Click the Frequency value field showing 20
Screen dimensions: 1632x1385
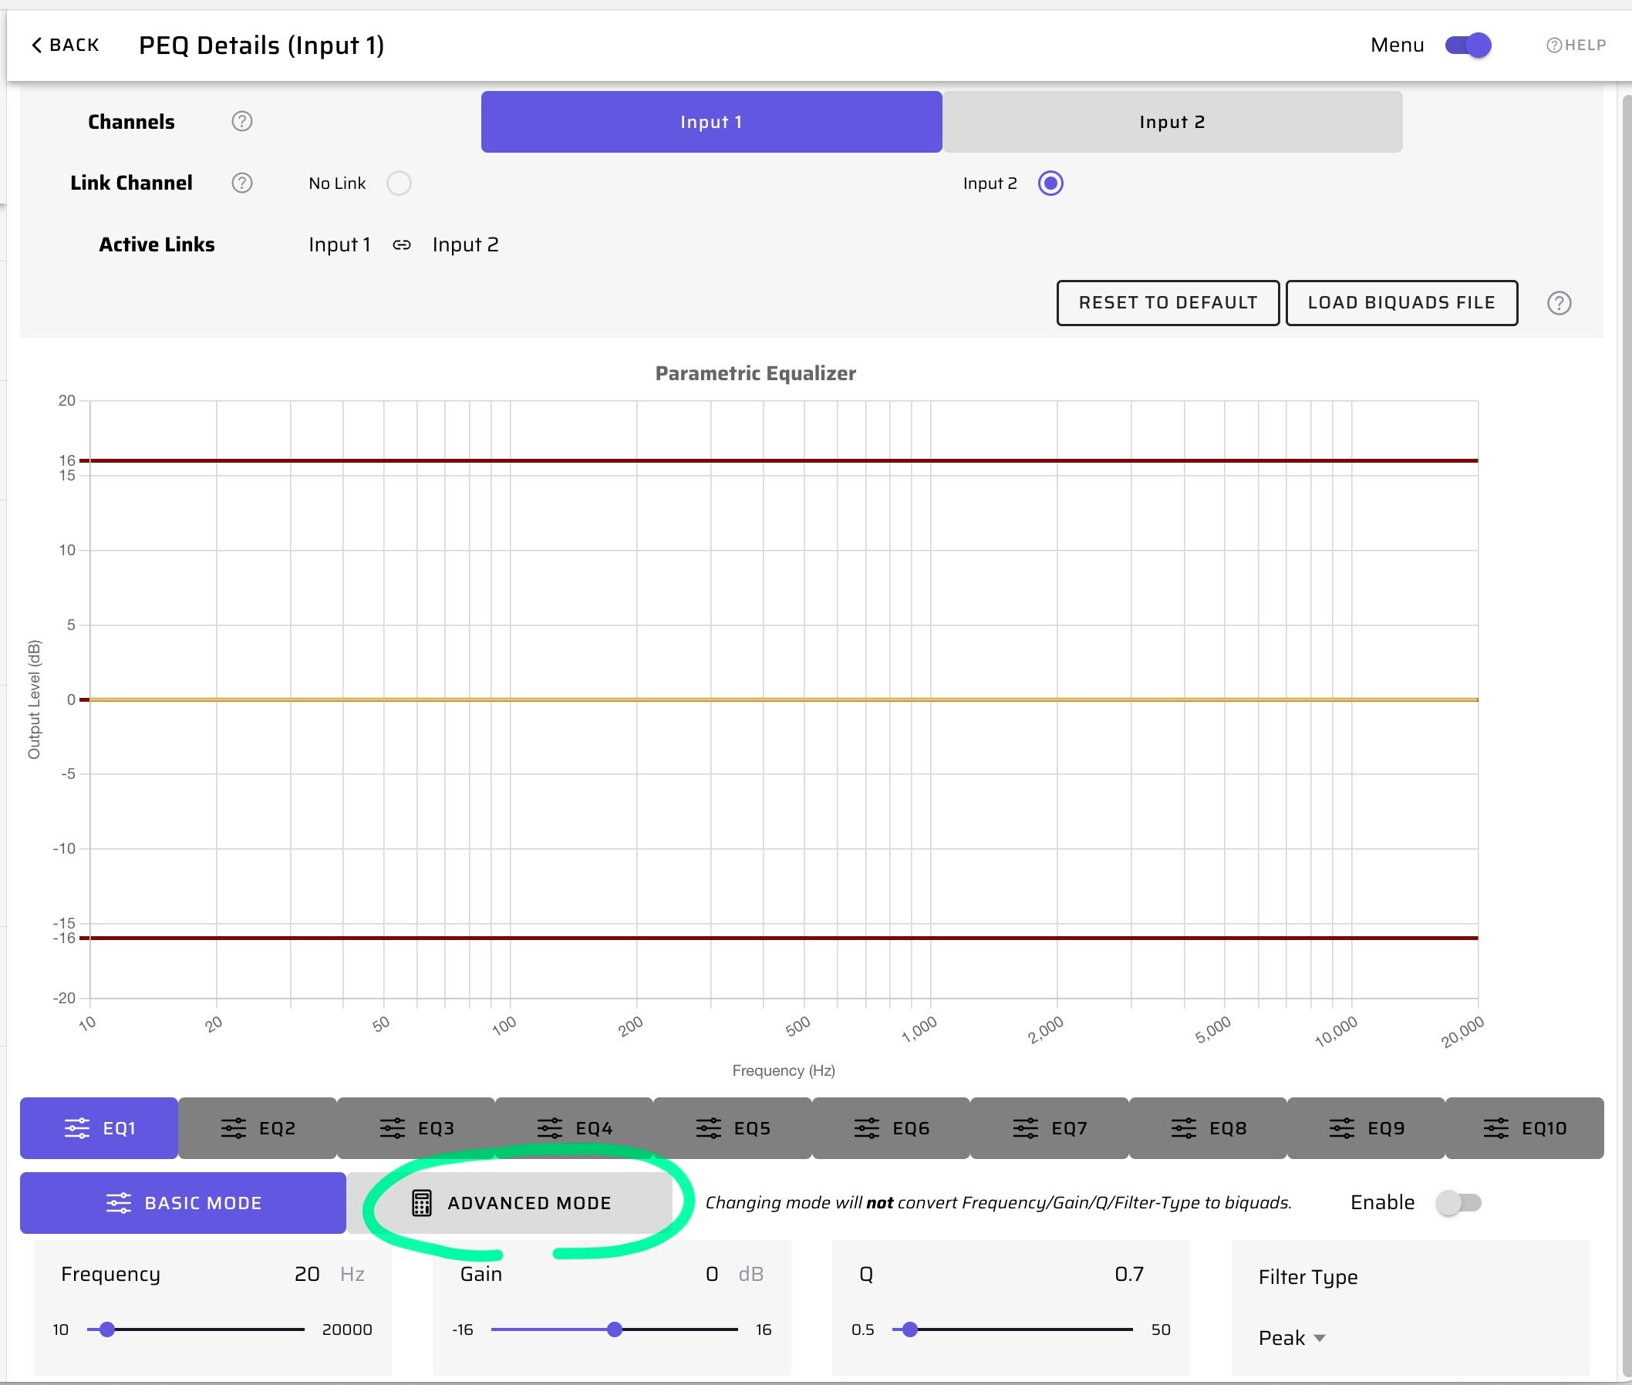306,1273
